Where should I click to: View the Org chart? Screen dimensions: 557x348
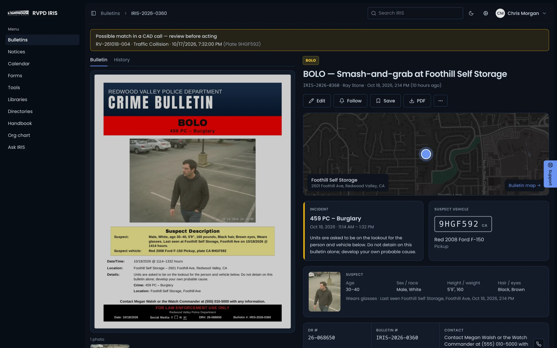[42, 135]
